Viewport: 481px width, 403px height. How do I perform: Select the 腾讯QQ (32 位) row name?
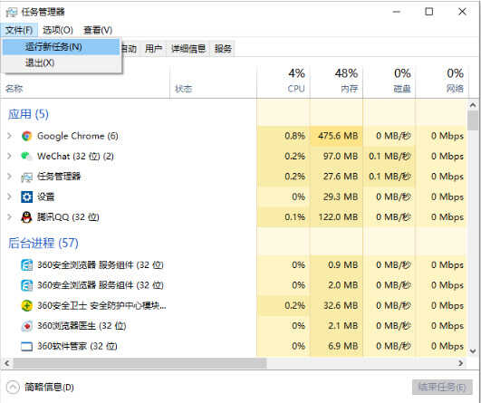pyautogui.click(x=68, y=217)
